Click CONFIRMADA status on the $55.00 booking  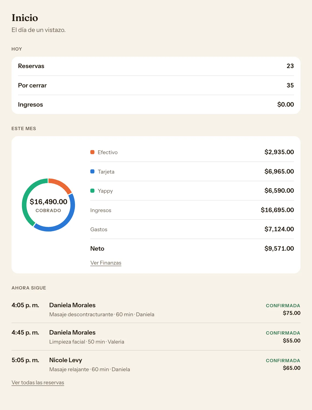[283, 333]
